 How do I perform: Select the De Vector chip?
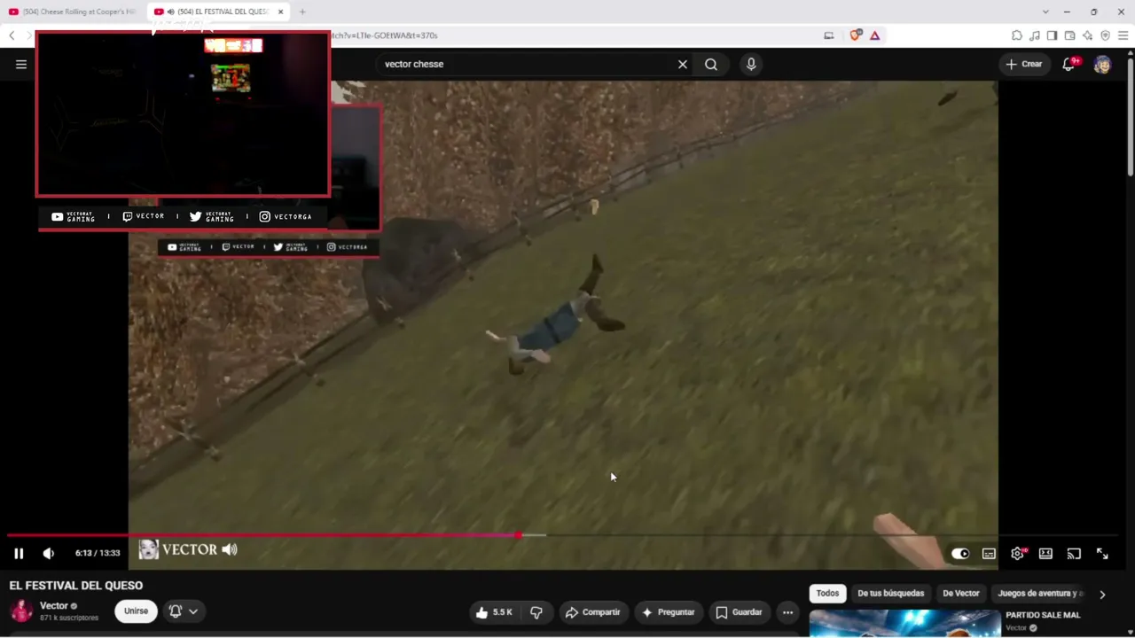[961, 594]
